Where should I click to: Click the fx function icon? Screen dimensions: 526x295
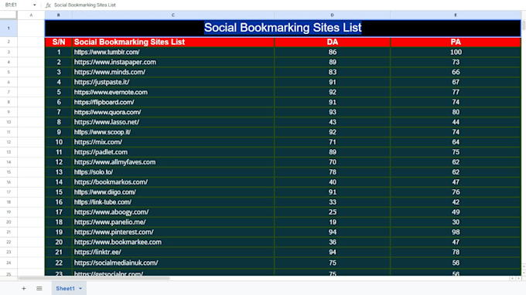[x=48, y=5]
